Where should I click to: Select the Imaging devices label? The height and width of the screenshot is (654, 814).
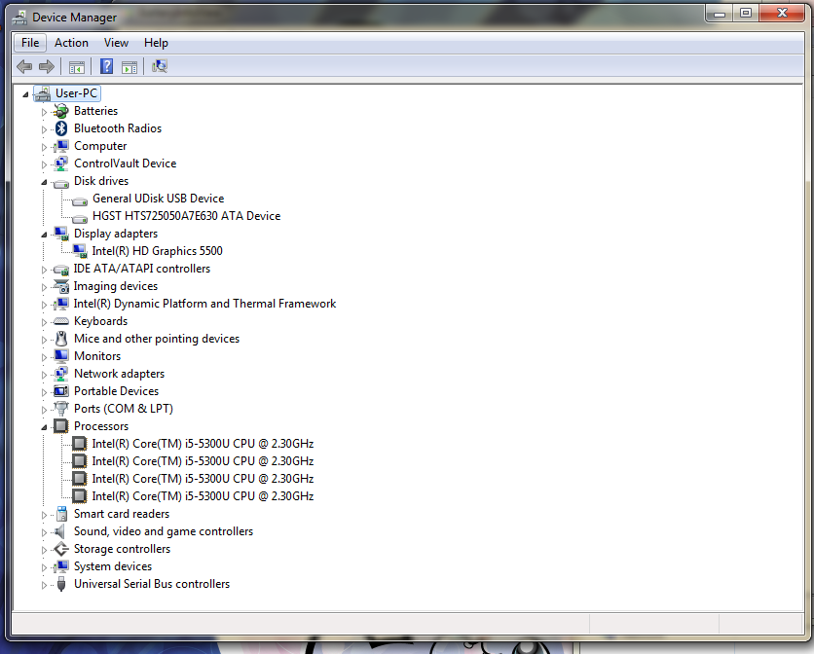(116, 286)
